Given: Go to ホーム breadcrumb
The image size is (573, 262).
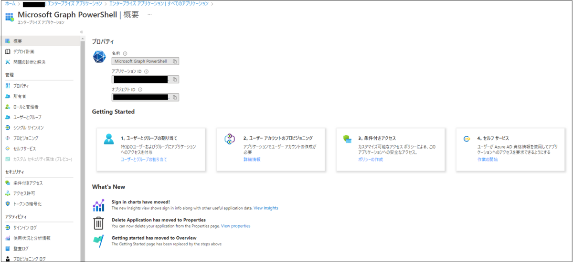Looking at the screenshot, I should (x=11, y=3).
